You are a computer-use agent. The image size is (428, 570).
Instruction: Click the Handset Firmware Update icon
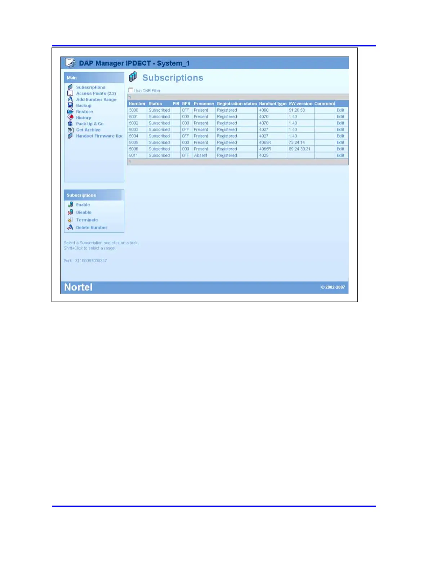tap(70, 136)
